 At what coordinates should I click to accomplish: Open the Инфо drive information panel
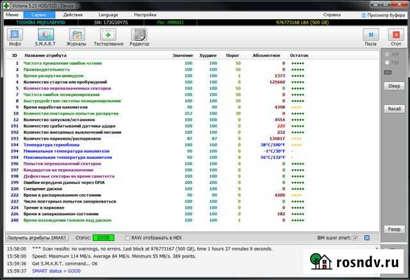pyautogui.click(x=15, y=37)
